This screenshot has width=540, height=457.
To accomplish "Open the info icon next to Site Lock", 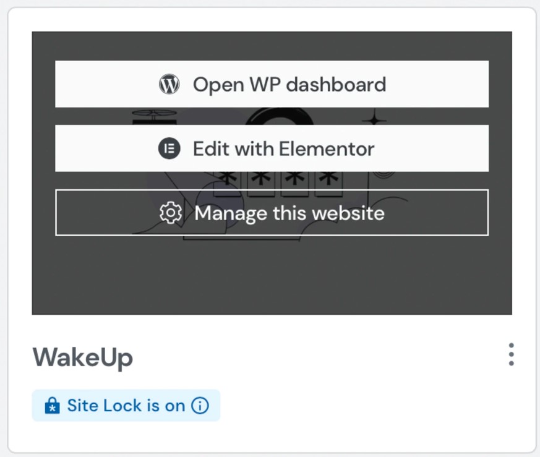I will click(x=200, y=406).
